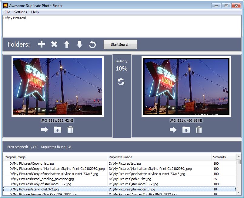Click the Start Search button
This screenshot has width=244, height=198.
tap(120, 44)
